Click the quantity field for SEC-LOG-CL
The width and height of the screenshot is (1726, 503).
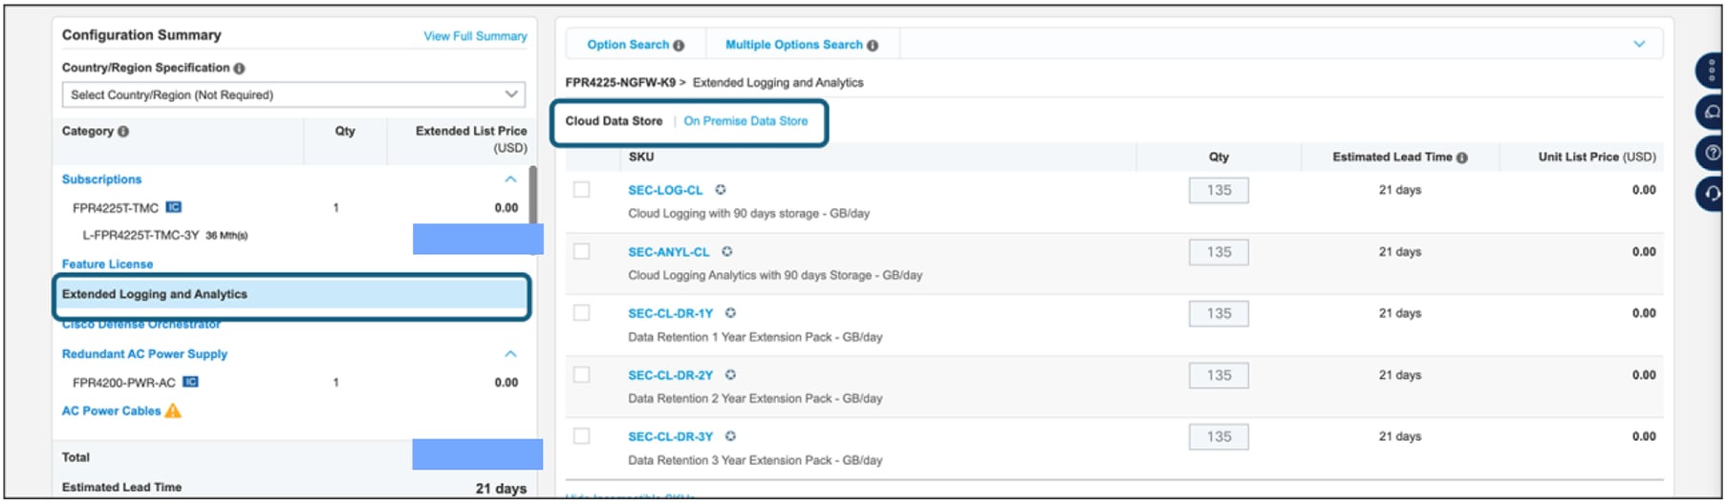(1219, 190)
